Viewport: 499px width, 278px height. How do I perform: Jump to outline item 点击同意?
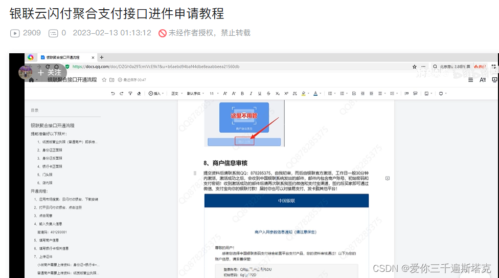point(43,216)
